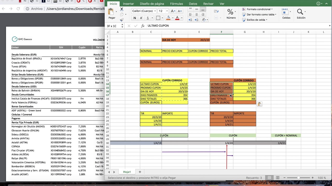Click the zoom in plus icon
The height and width of the screenshot is (186, 332).
pos(313,178)
